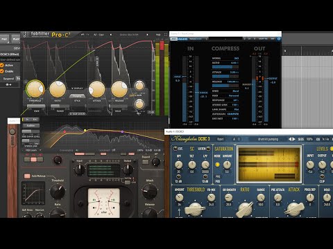Toggle the CLIP switch in DC8C 3
This screenshot has width=333, height=249.
(322, 176)
